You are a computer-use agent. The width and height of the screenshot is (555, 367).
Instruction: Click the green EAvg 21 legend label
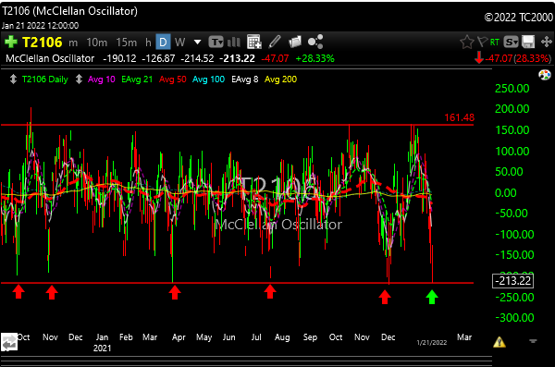click(x=137, y=80)
